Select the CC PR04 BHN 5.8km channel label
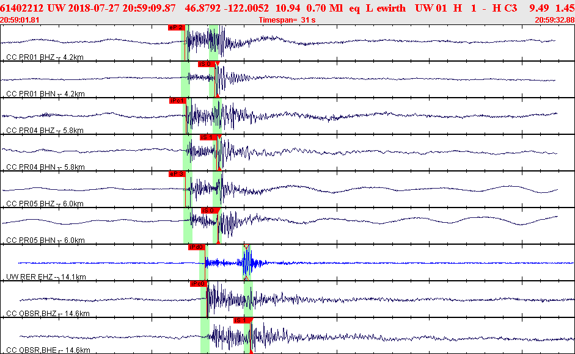This screenshot has height=354, width=575. pos(45,167)
